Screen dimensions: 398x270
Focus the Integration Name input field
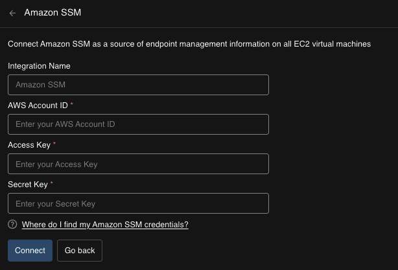coord(138,85)
